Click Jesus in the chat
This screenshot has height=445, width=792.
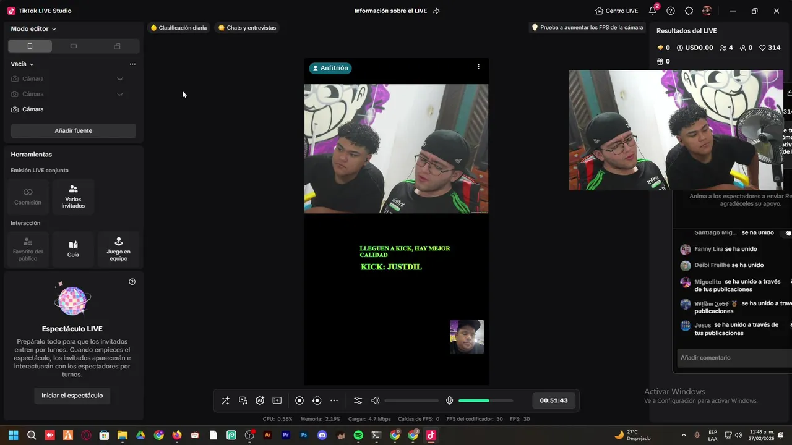click(703, 325)
